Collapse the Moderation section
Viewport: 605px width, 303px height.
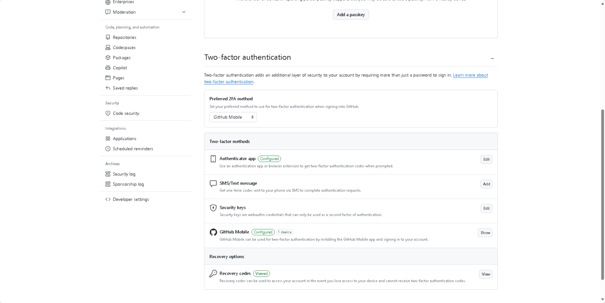(x=184, y=12)
